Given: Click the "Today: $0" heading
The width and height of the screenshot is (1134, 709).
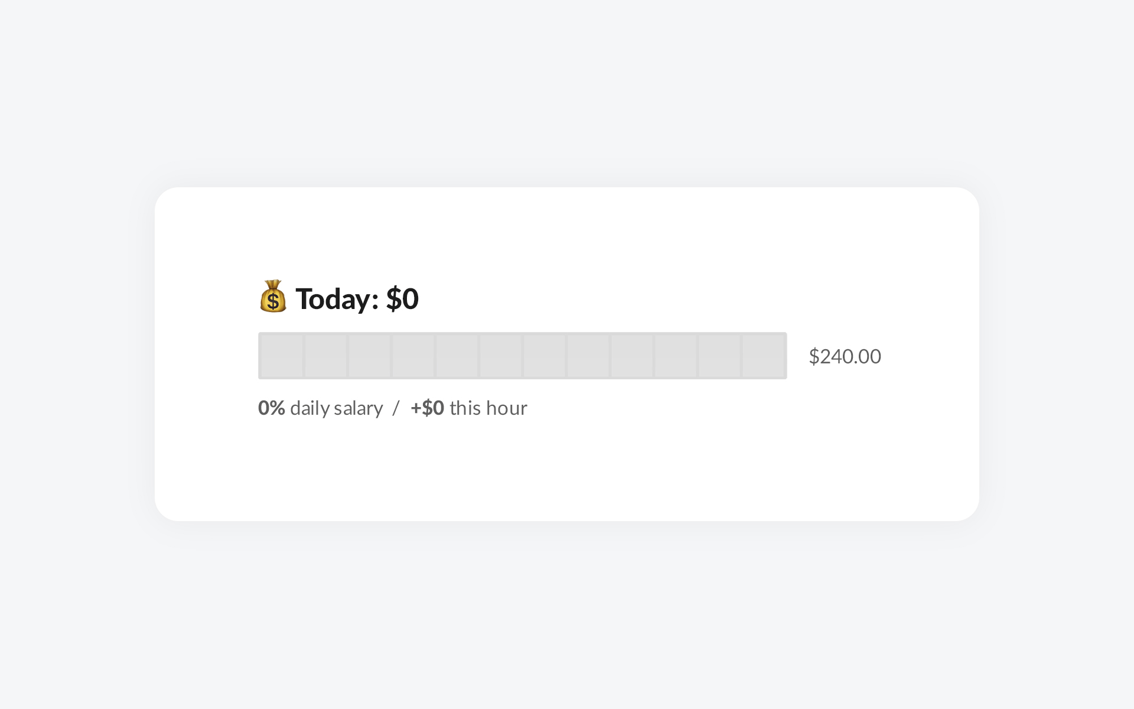Looking at the screenshot, I should (357, 298).
